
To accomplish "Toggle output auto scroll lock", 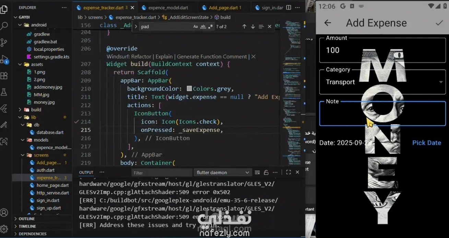I will 266,172.
